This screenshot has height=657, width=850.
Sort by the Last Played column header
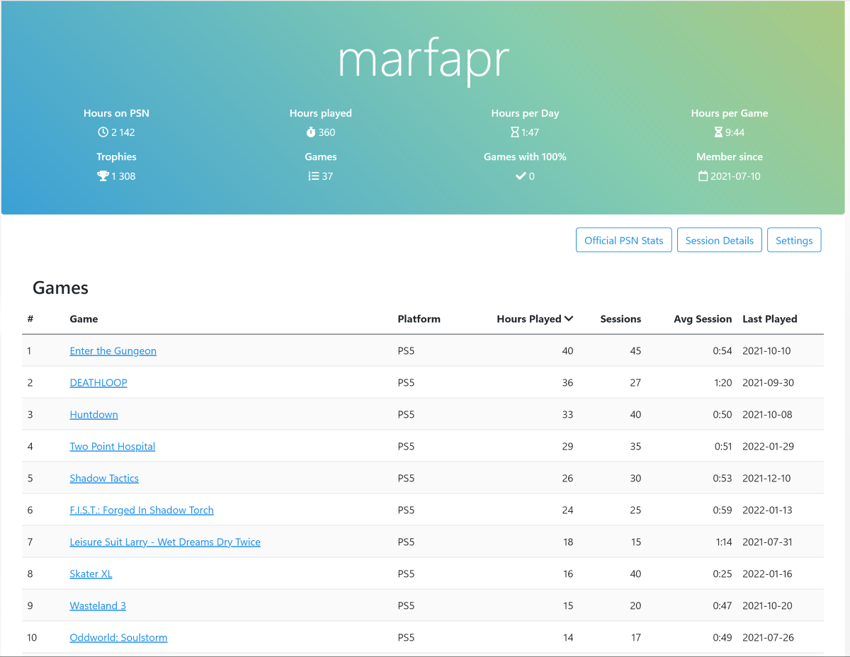click(x=770, y=319)
